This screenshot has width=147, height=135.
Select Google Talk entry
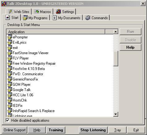[22, 90]
